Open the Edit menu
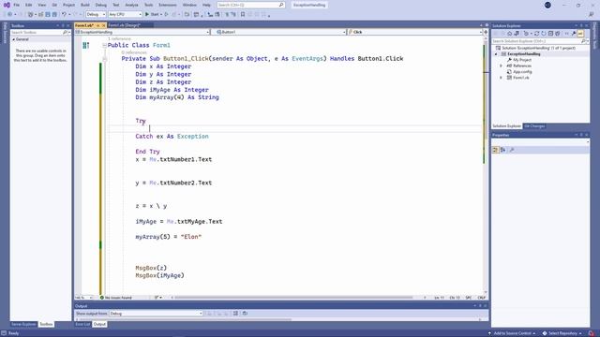 [29, 5]
